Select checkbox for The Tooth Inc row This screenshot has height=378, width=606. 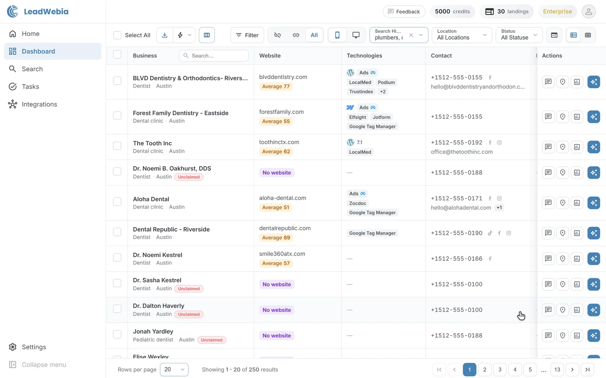coord(117,146)
